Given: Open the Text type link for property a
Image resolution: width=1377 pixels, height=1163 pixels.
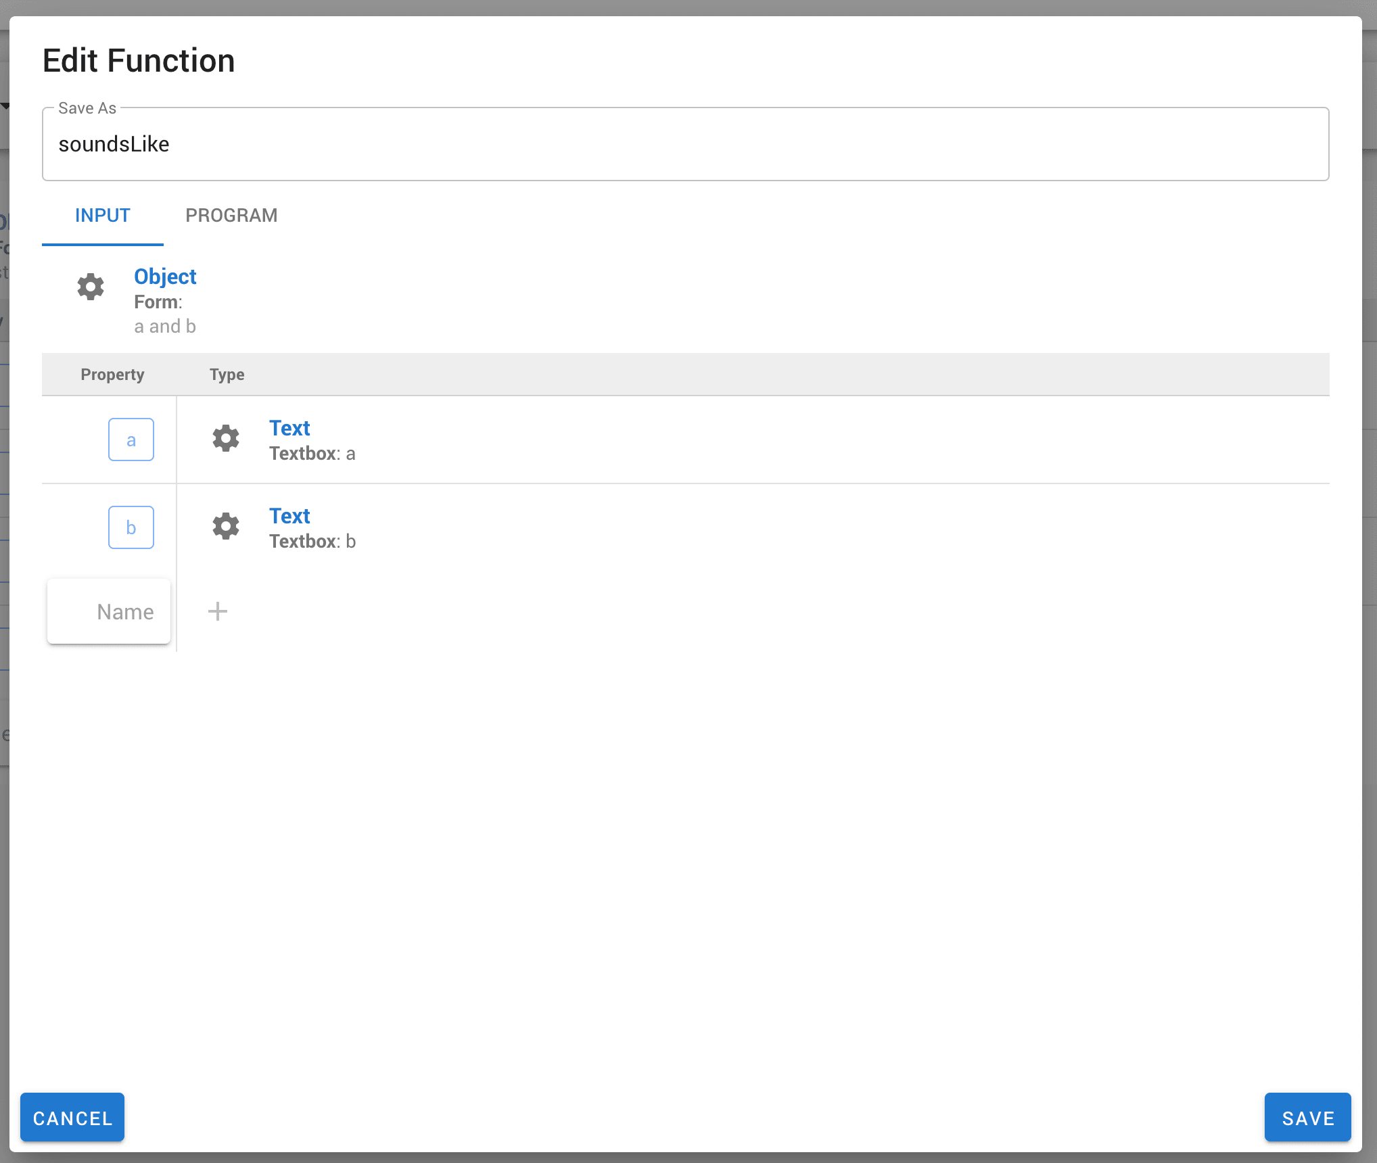Looking at the screenshot, I should point(289,428).
